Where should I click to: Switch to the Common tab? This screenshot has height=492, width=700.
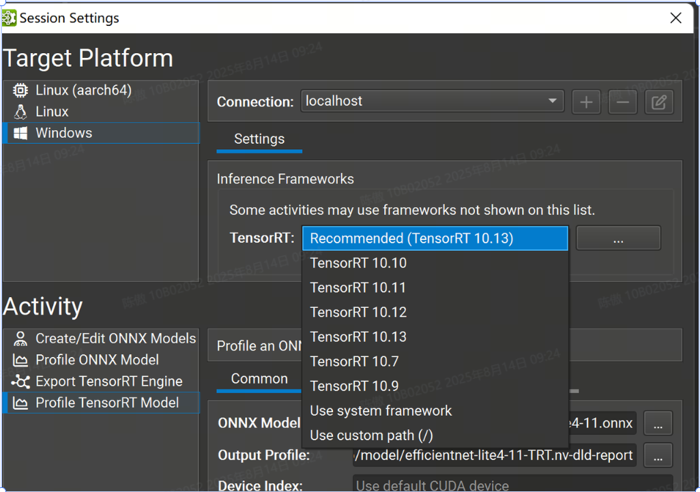tap(259, 379)
